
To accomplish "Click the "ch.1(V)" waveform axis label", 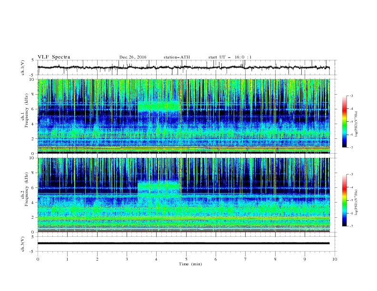I will (x=23, y=68).
